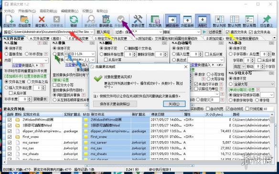This screenshot has height=174, width=279.
Task: Click the help icon beside 以路径为单位
Action: pos(221,88)
